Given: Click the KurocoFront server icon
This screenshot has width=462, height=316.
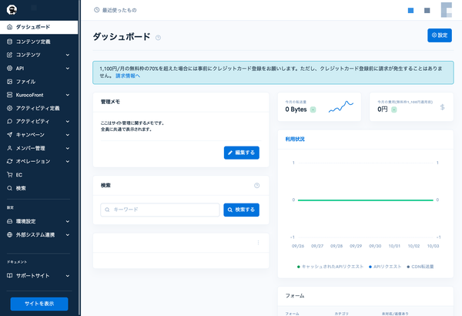Looking at the screenshot, I should click(x=9, y=95).
